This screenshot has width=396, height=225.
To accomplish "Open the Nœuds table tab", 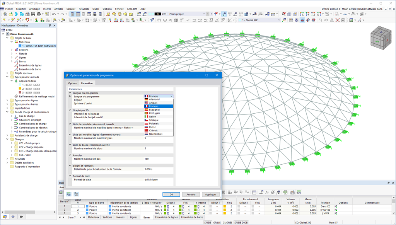I will [x=121, y=217].
